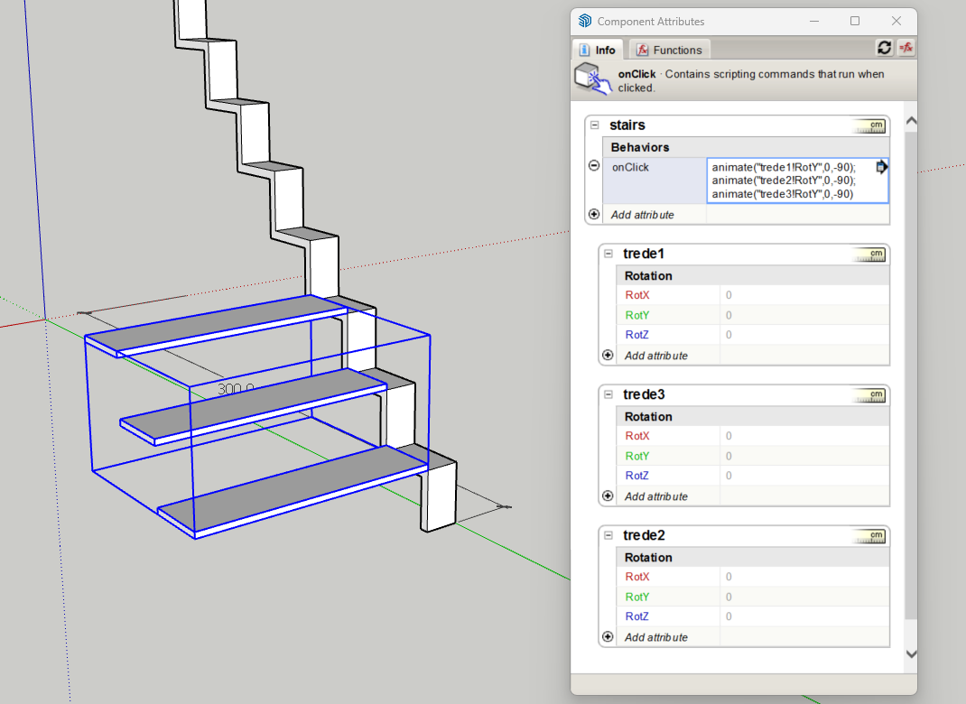Edit trede2 RotY value
This screenshot has width=966, height=704.
click(x=804, y=597)
